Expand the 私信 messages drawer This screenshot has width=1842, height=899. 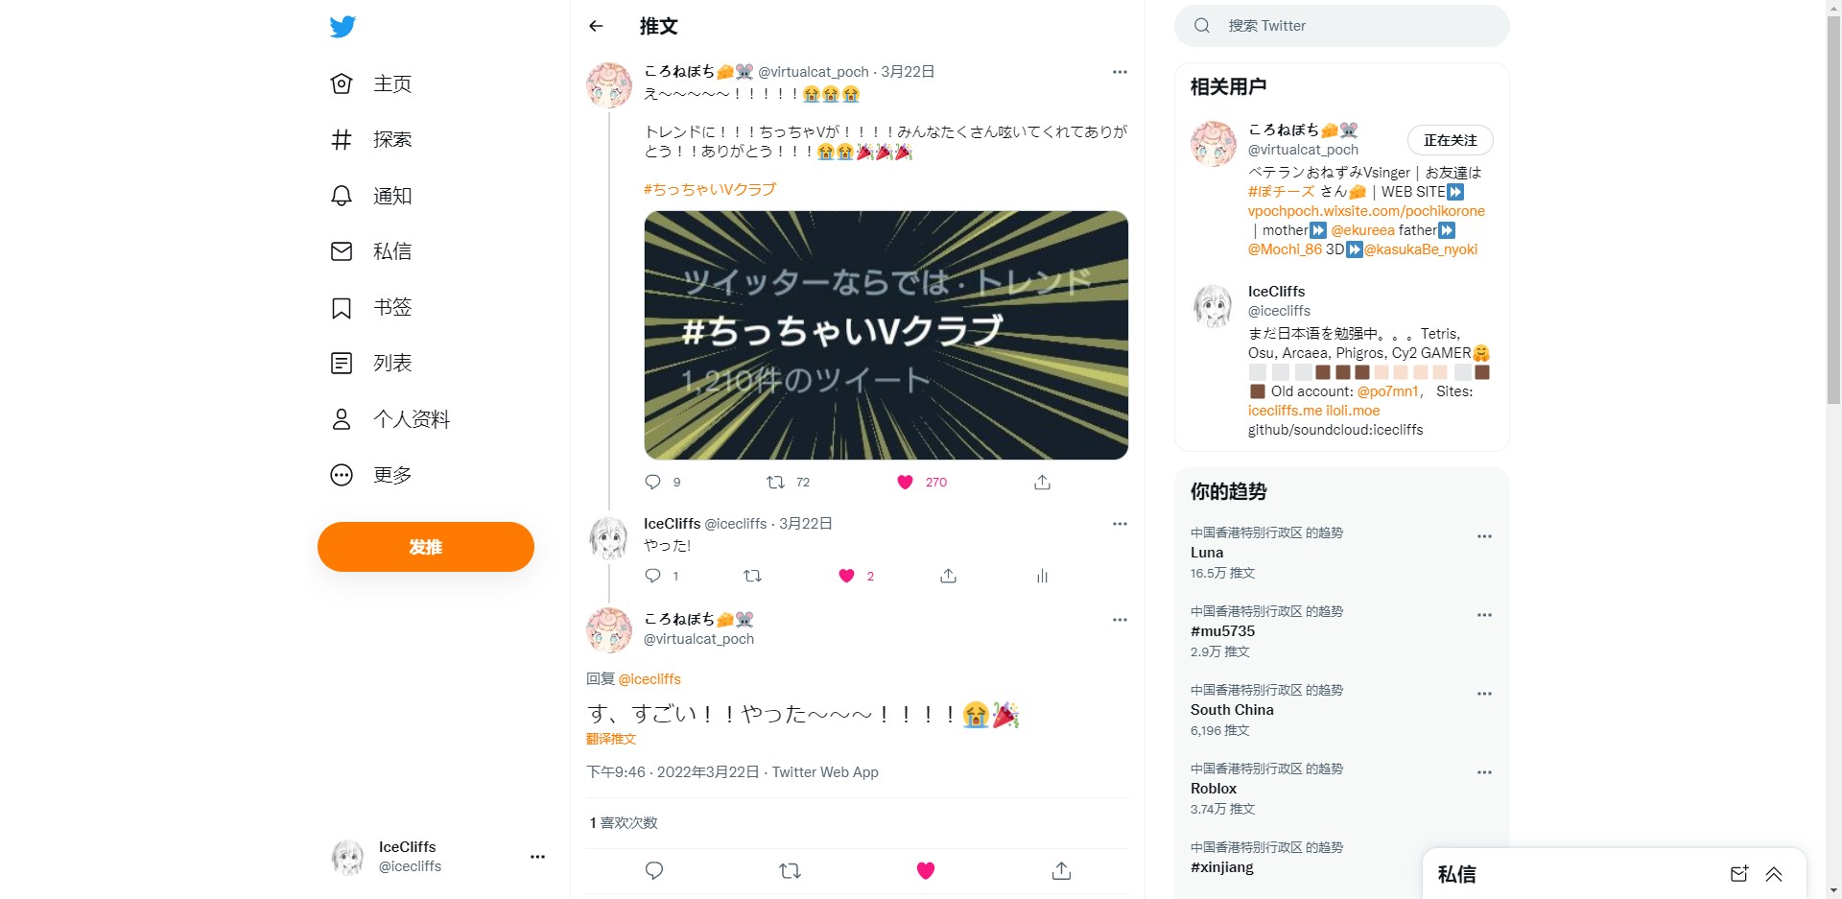[1774, 873]
